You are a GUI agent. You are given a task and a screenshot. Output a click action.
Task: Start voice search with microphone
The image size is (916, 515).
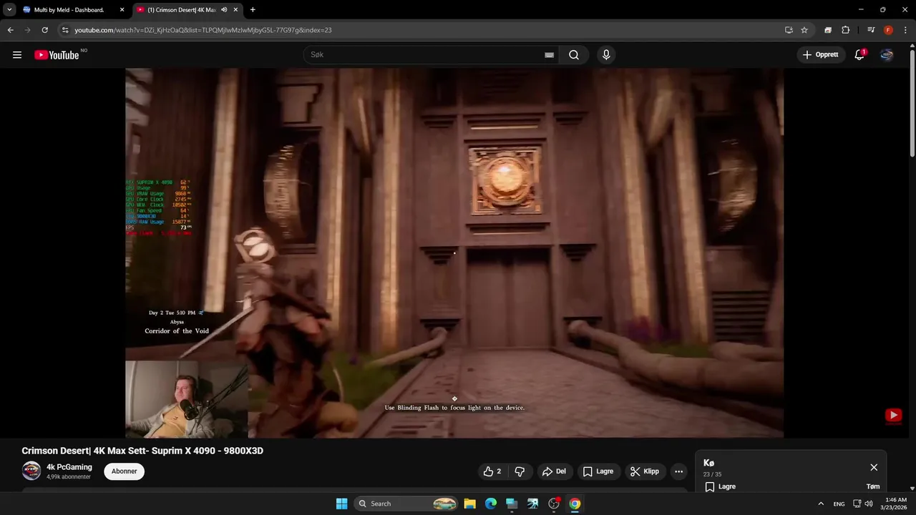[606, 55]
